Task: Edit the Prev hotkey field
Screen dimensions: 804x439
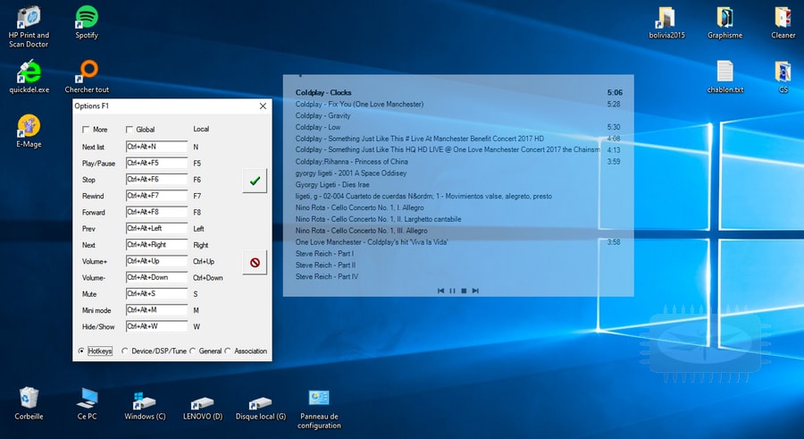Action: pos(156,229)
